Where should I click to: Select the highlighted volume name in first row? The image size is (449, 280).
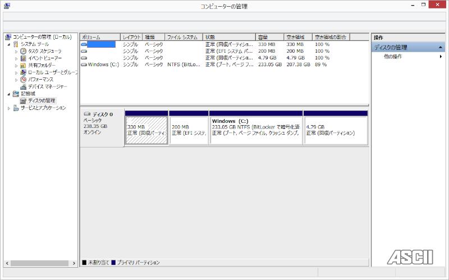pyautogui.click(x=102, y=44)
